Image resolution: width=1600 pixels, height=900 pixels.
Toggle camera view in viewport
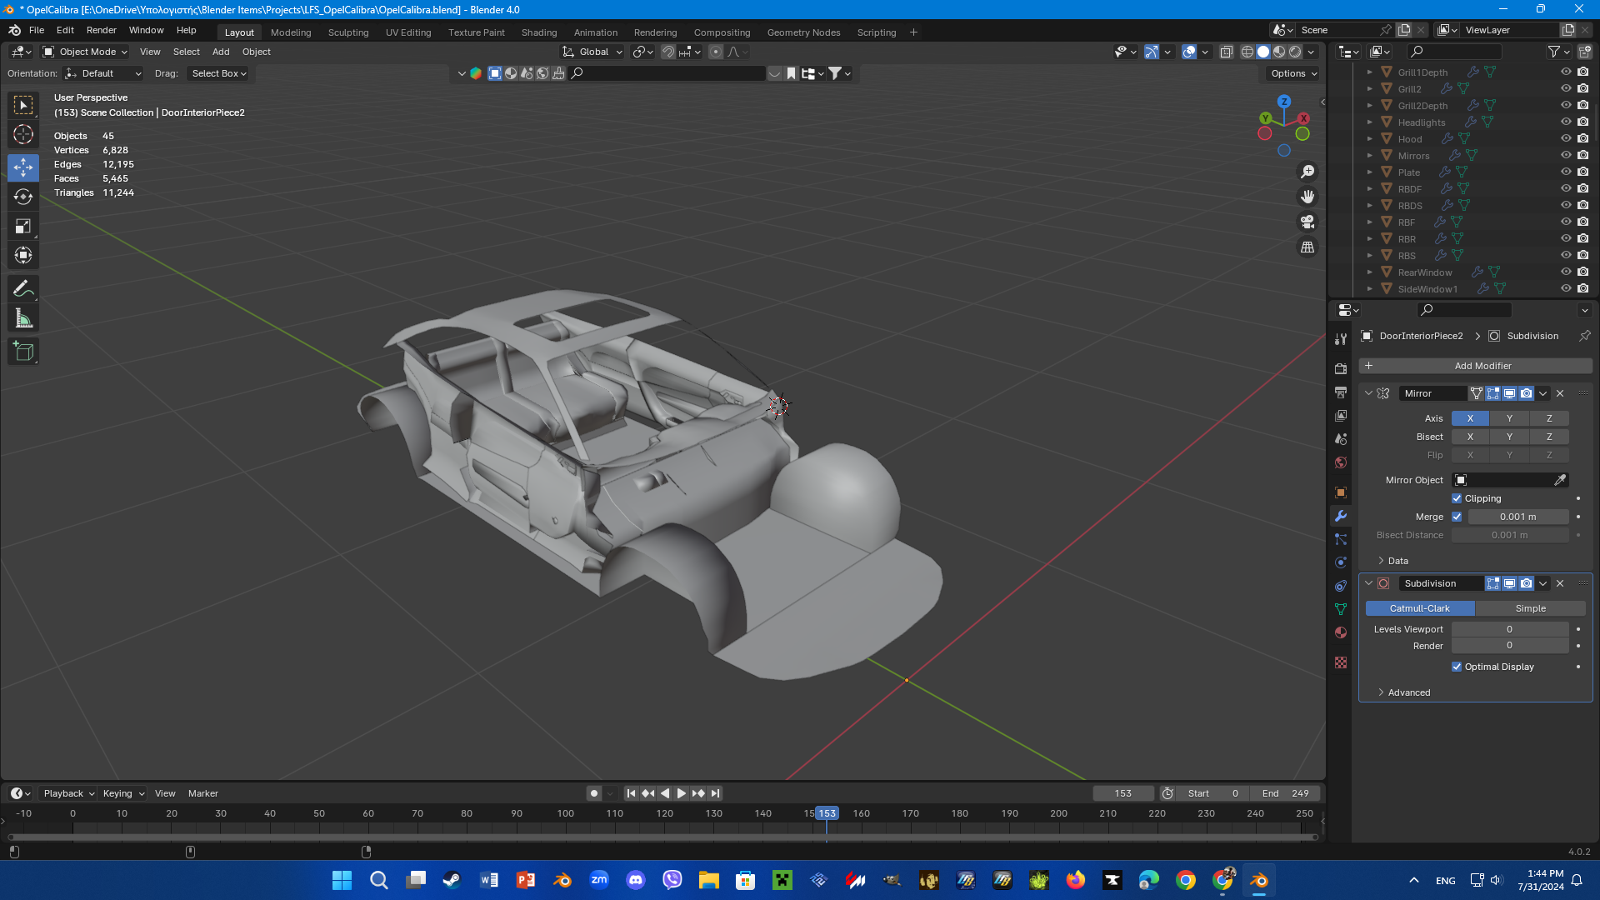1307,222
